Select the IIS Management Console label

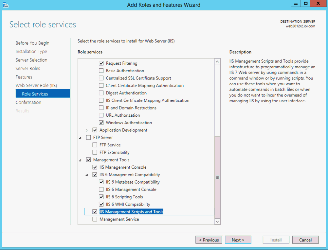(123, 167)
